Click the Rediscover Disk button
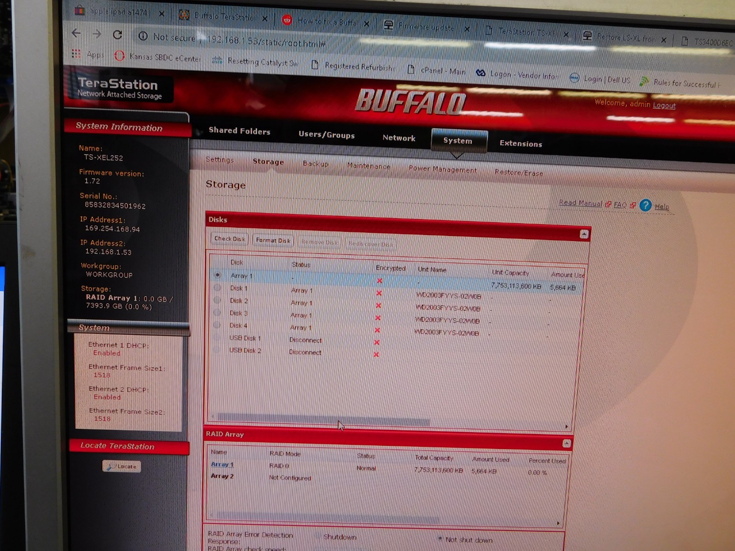Viewport: 735px width, 551px height. point(370,244)
